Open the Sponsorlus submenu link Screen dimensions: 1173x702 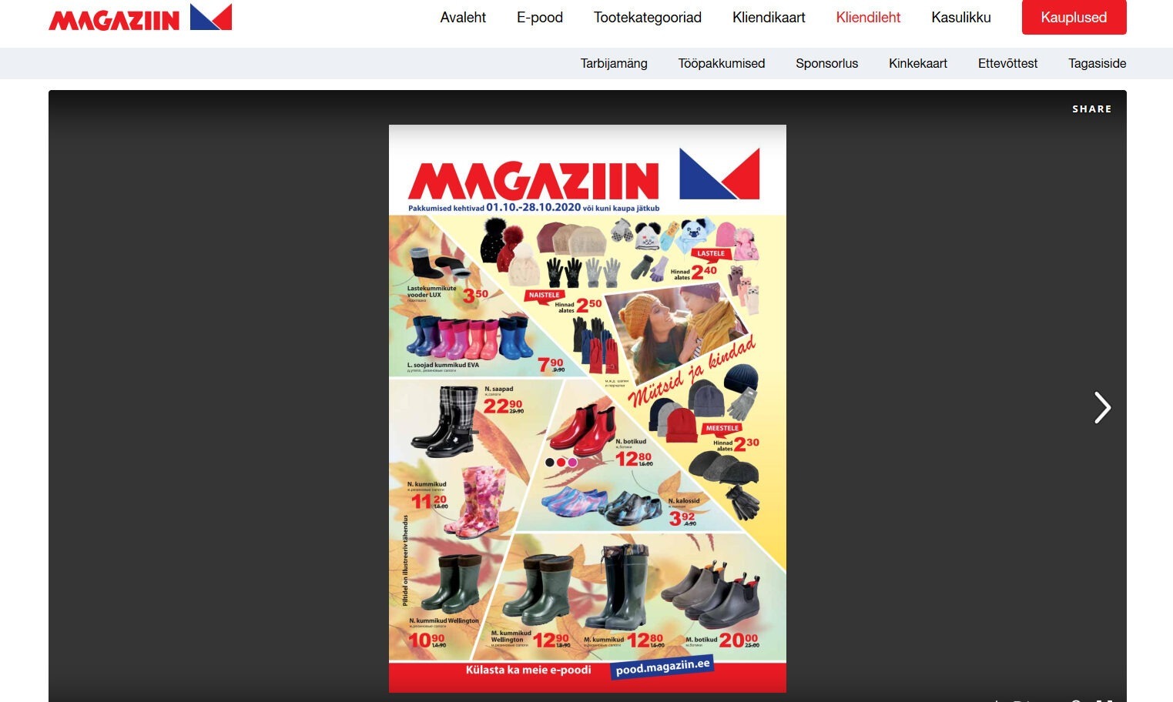pyautogui.click(x=826, y=63)
